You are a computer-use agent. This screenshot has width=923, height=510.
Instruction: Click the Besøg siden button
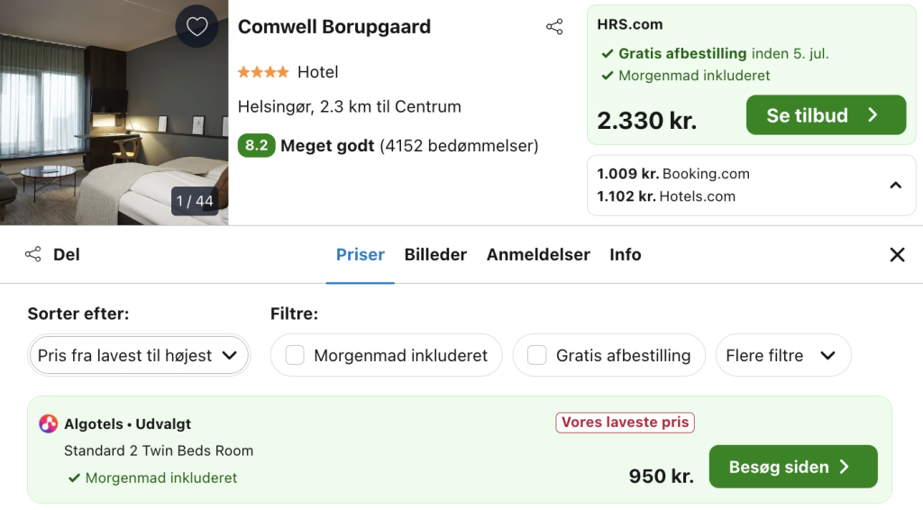(x=793, y=467)
